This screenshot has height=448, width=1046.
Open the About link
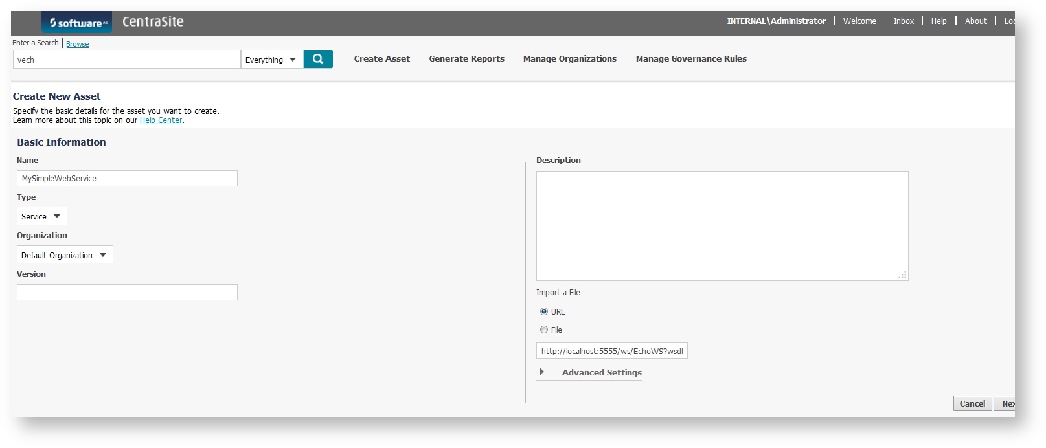coord(975,21)
